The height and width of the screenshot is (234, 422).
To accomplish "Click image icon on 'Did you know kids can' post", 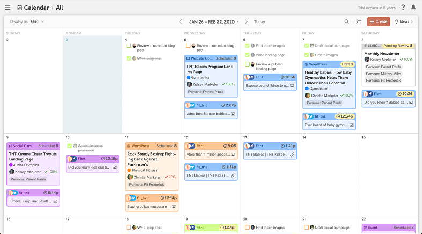I will tap(115, 167).
